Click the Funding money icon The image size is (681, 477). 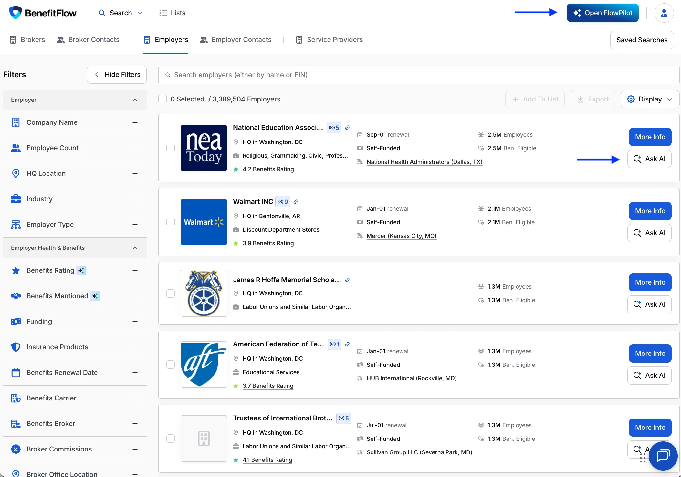point(16,322)
